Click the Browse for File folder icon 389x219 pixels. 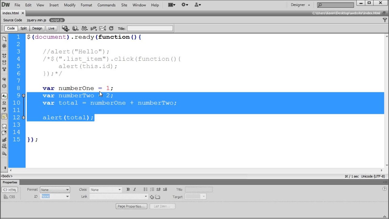157,197
